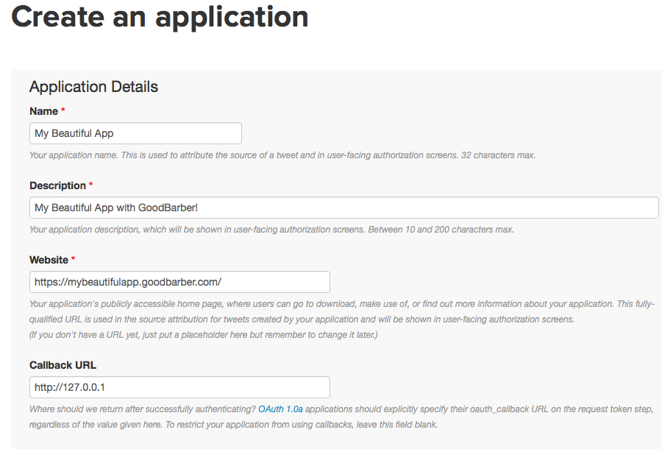
Task: Click the Create an application heading
Action: 160,18
